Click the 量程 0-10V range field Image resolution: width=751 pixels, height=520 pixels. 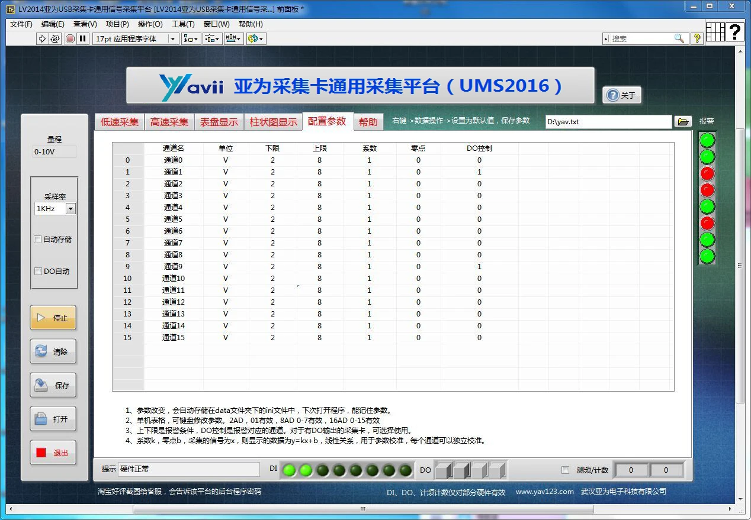click(54, 152)
